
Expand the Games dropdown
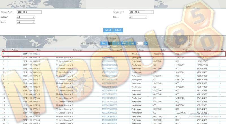point(26,22)
